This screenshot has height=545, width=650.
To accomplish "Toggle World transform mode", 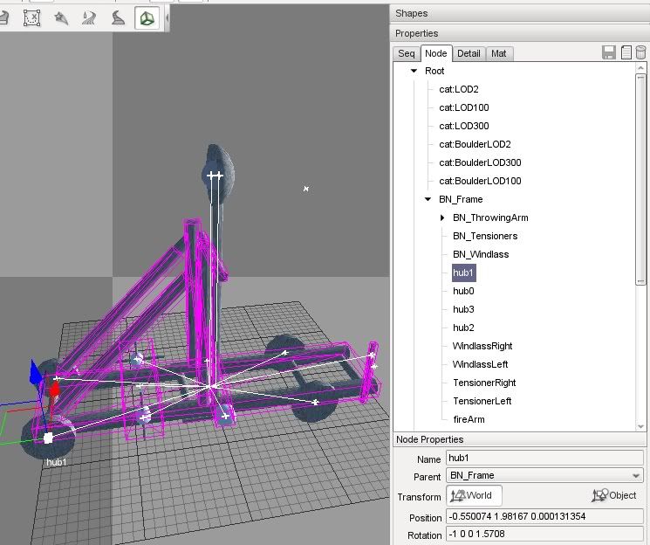I will 474,495.
